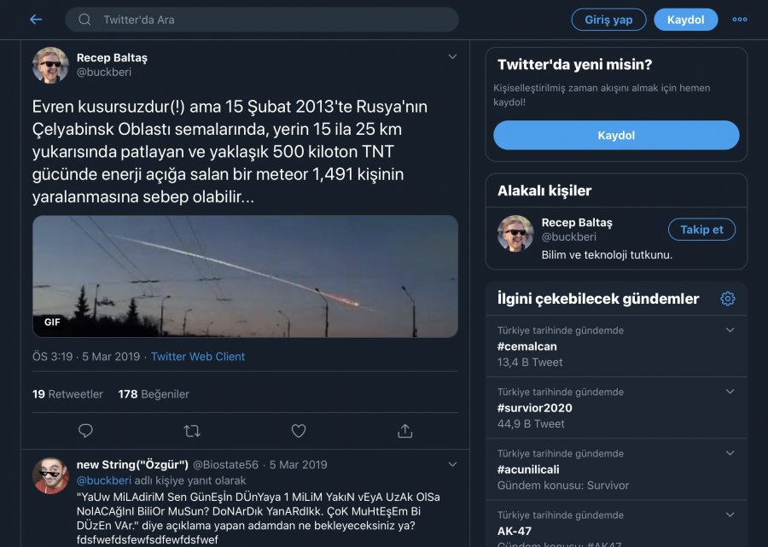Screen dimensions: 768x547
Task: Open the three-dot more options menu
Action: point(740,20)
